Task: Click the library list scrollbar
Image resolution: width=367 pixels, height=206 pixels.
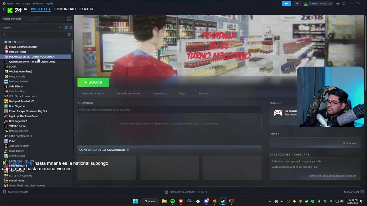Action: coord(72,46)
